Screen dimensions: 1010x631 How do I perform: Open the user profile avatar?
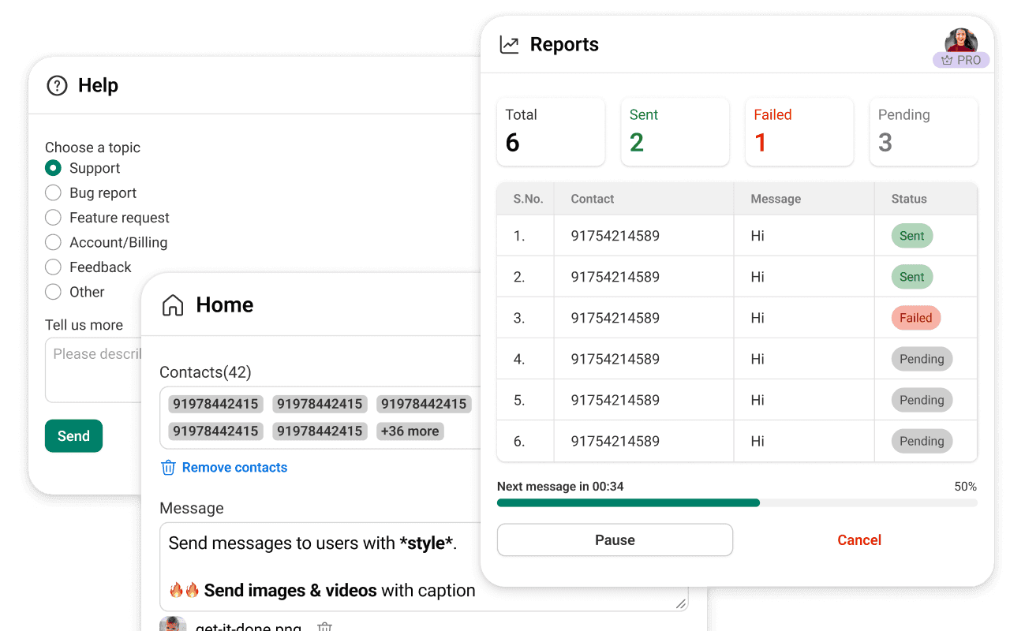(961, 40)
